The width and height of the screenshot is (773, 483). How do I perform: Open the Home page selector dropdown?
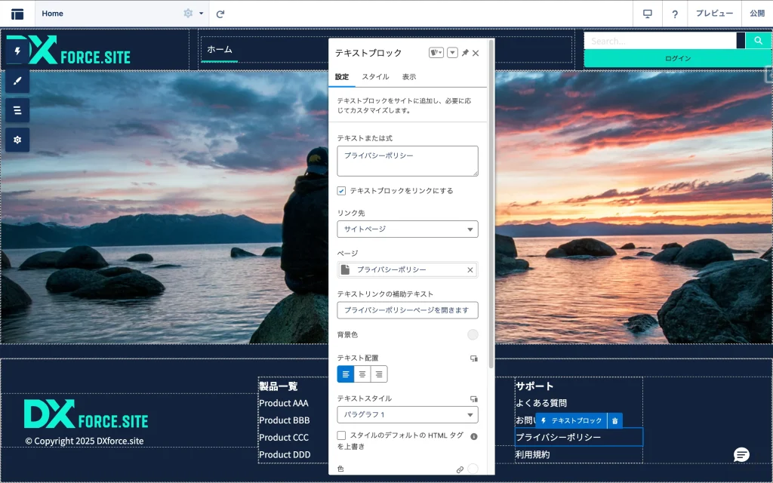click(201, 14)
